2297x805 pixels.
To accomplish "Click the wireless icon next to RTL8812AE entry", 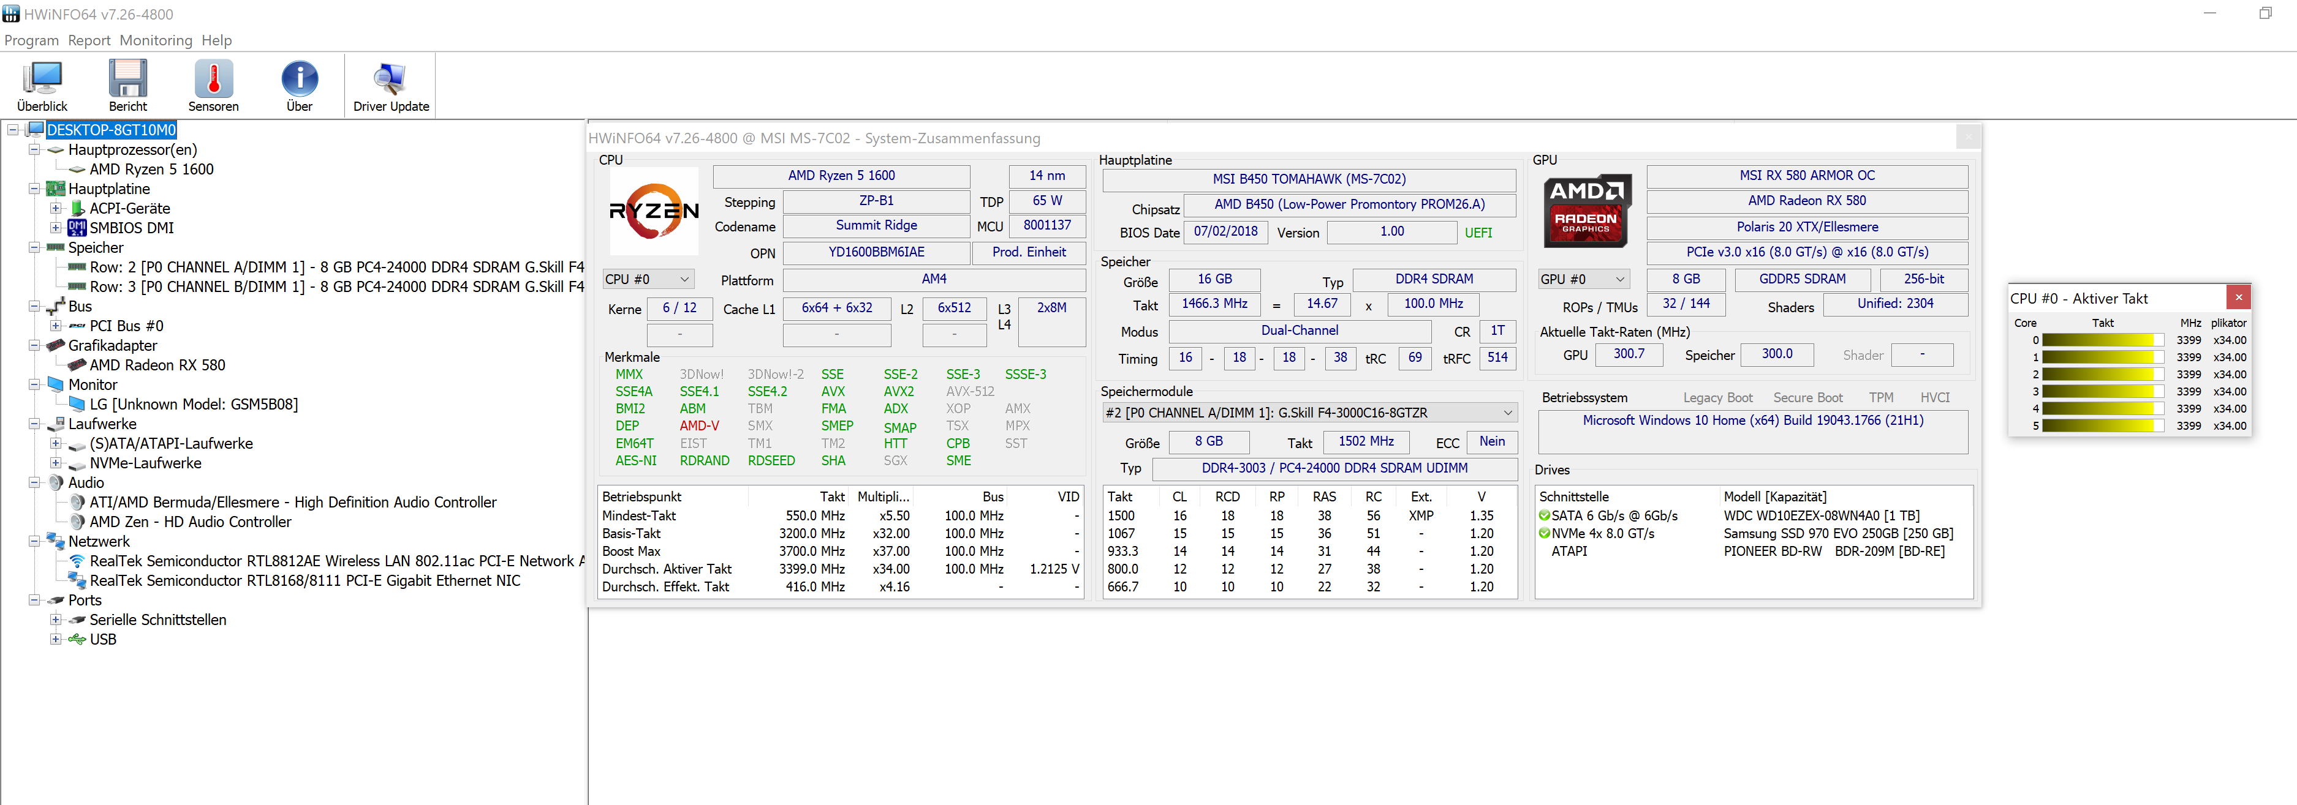I will (77, 561).
